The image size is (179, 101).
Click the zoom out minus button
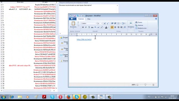[137, 85]
